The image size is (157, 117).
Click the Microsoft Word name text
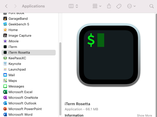(20, 115)
